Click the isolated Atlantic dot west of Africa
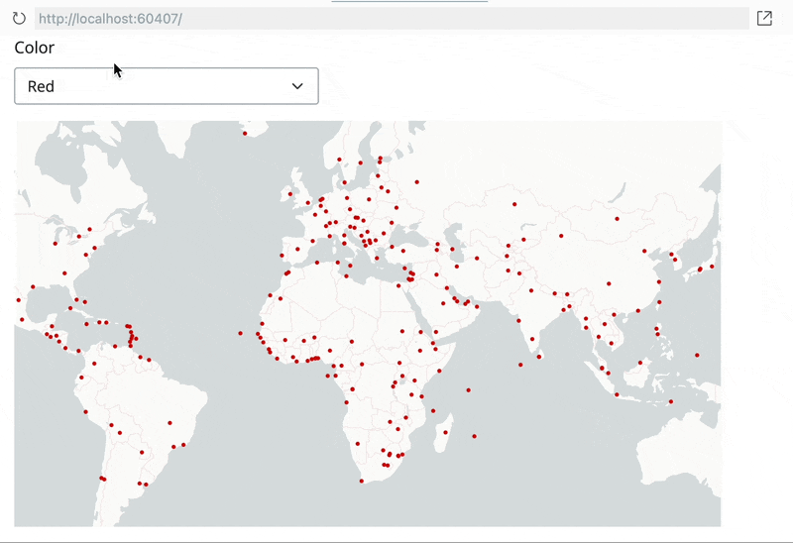Viewport: 793px width, 543px height. (x=240, y=333)
